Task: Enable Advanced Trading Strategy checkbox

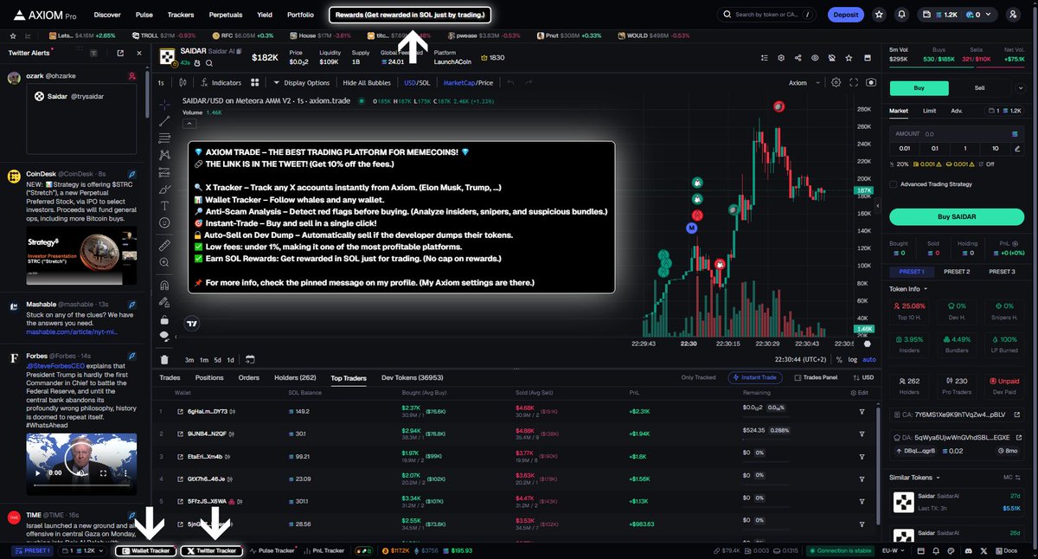Action: pyautogui.click(x=894, y=183)
